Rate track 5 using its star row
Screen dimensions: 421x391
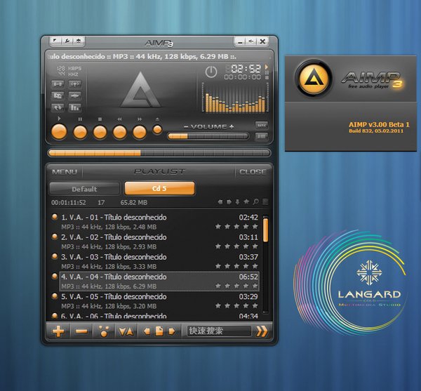pyautogui.click(x=236, y=305)
